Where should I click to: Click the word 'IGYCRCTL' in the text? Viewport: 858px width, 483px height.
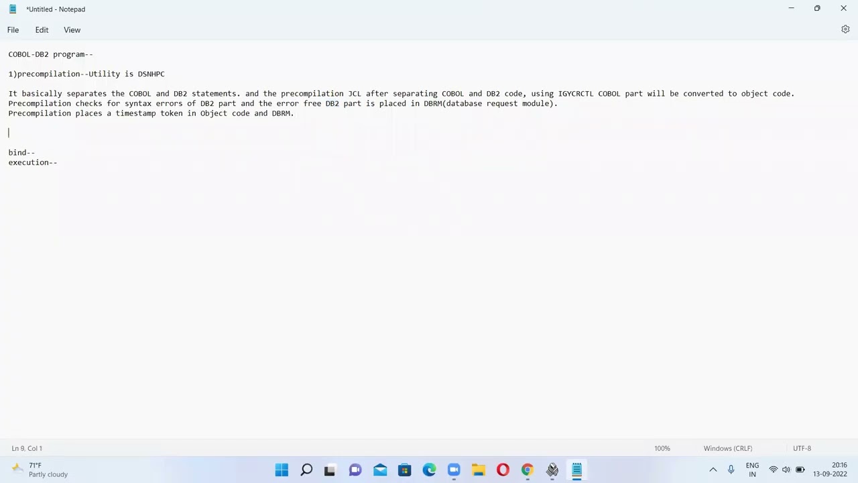click(576, 94)
